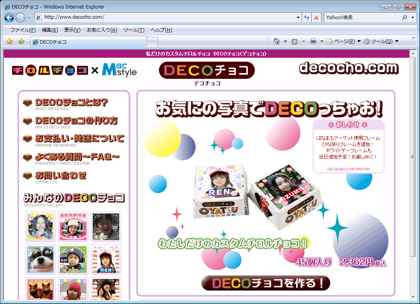This screenshot has height=304, width=420.
Task: Open the address bar history dropdown
Action: 298,18
